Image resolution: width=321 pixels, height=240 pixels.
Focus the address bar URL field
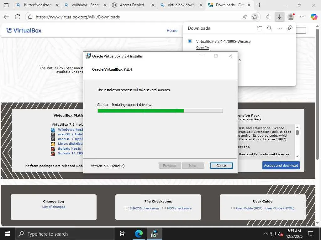click(x=137, y=17)
